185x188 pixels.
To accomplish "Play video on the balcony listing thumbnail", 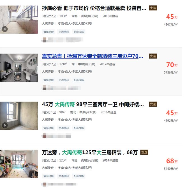I will pyautogui.click(x=5, y=29).
